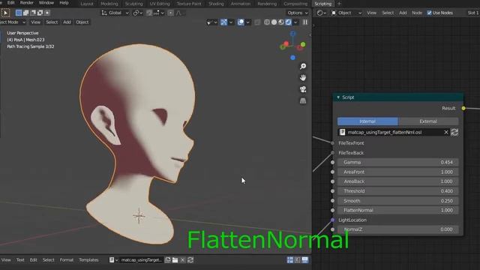
Task: Open the viewport Add menu
Action: pos(67,22)
